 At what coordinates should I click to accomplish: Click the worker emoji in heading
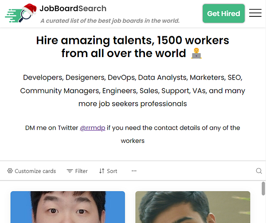point(196,54)
